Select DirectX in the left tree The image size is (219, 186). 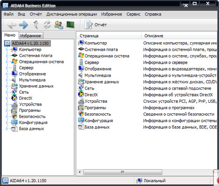[25, 98]
